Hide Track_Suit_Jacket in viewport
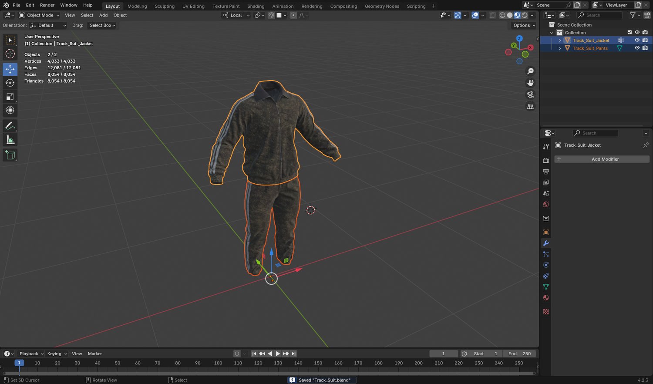 click(x=637, y=40)
